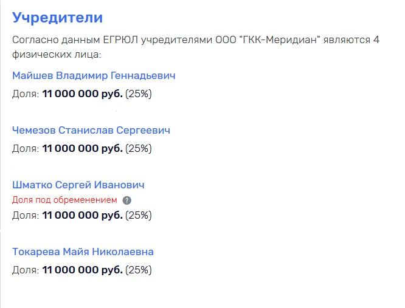Open Чемезов Станислав Сергеевич founder link
405x308 pixels.
pos(91,130)
